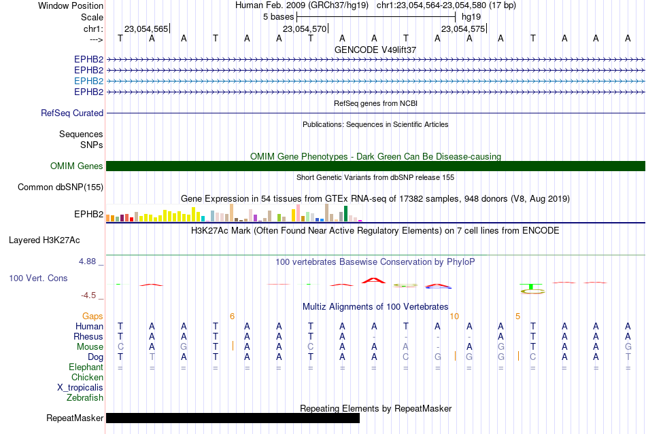Open H3K27Ac Mark ENCODE track title

point(375,230)
